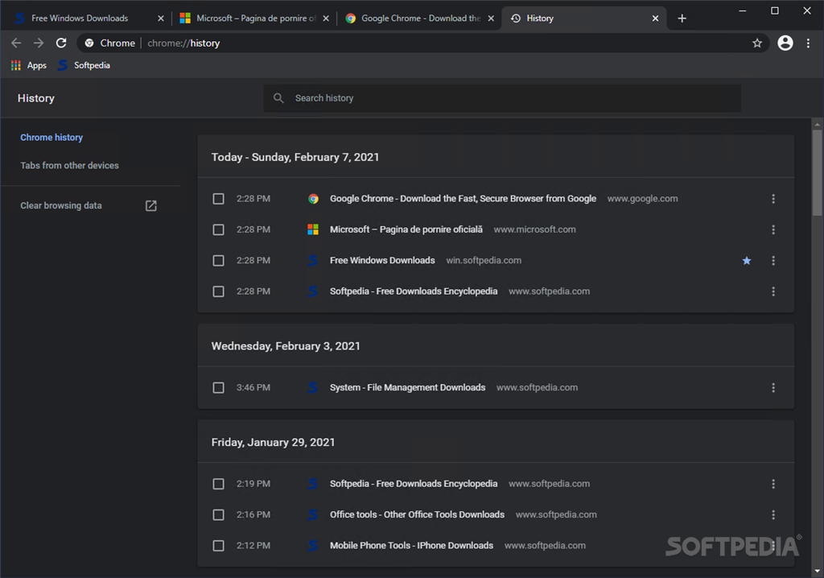Go back using the back arrow

pos(16,43)
